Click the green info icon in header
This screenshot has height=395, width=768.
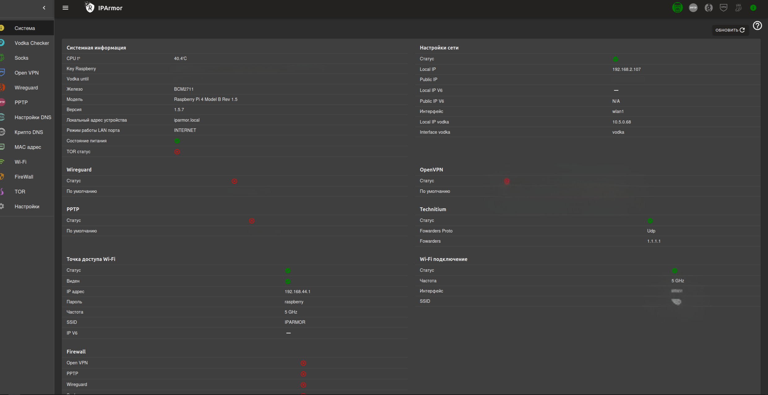(x=753, y=8)
